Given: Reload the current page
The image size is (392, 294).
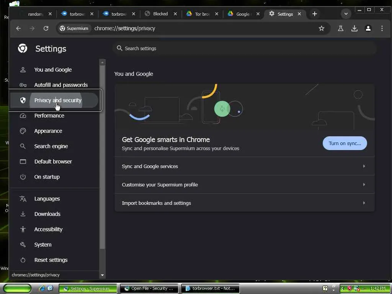Looking at the screenshot, I should click(x=46, y=28).
